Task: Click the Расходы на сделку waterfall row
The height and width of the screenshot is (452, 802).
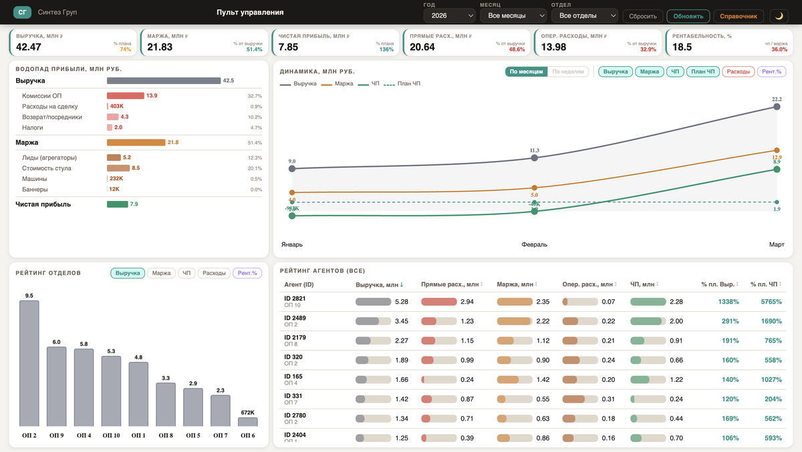Action: point(138,106)
